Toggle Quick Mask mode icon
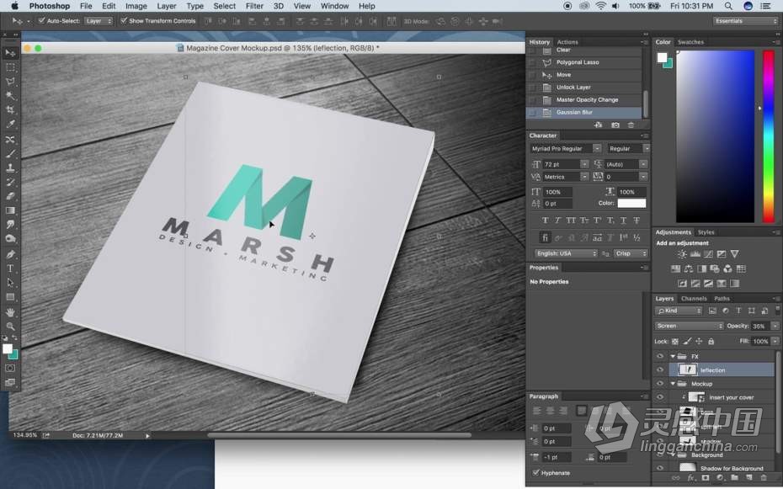This screenshot has width=783, height=489. point(10,369)
